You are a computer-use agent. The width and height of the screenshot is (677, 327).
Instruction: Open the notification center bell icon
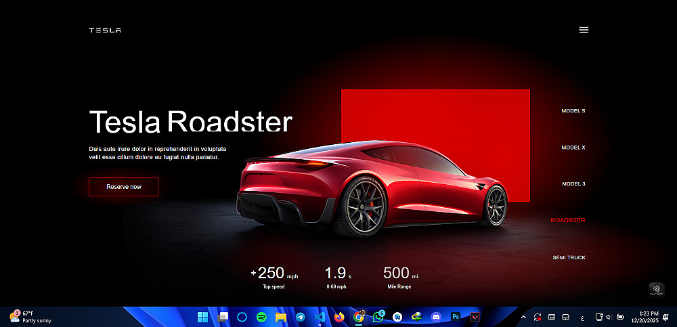[665, 317]
